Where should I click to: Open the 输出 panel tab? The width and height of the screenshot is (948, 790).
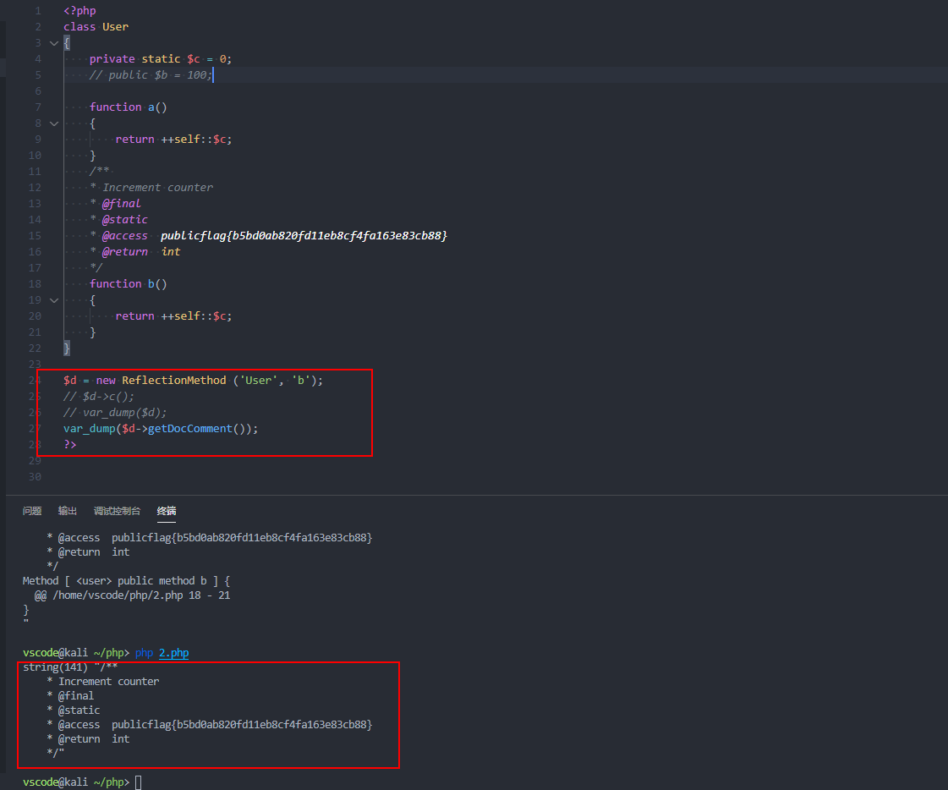(x=68, y=511)
